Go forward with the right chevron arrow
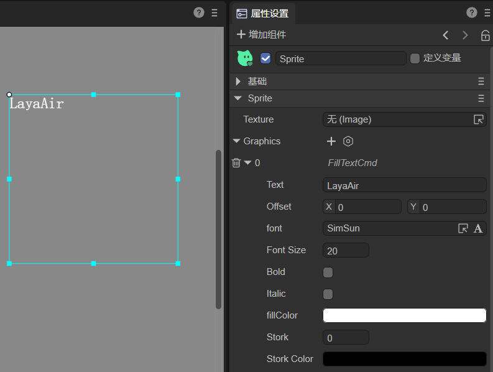 point(465,35)
